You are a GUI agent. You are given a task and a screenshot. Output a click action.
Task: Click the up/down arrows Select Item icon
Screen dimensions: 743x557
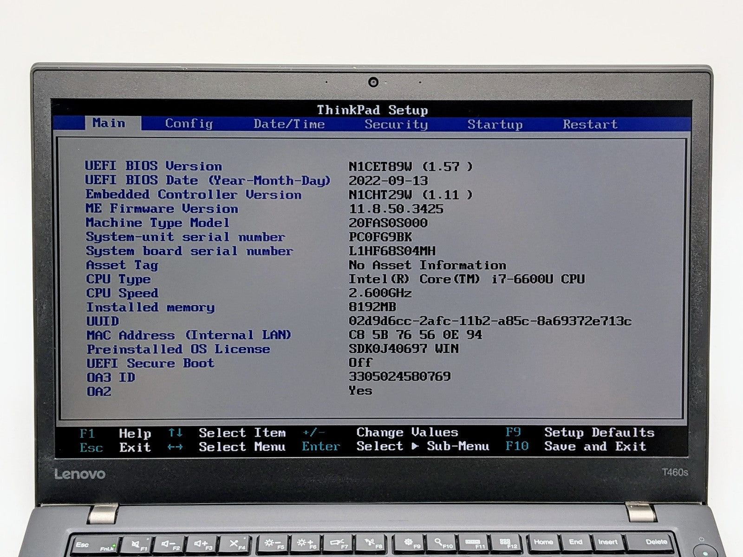point(176,433)
